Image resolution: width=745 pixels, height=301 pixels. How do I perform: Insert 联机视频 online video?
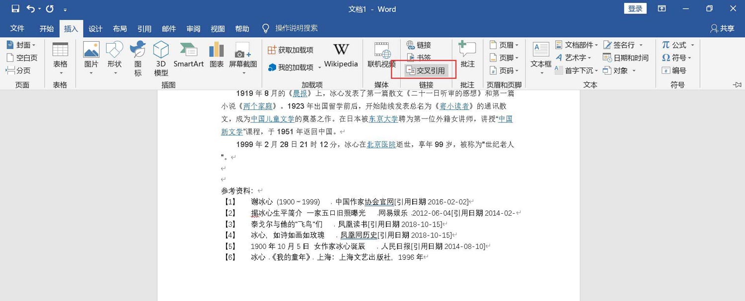381,55
